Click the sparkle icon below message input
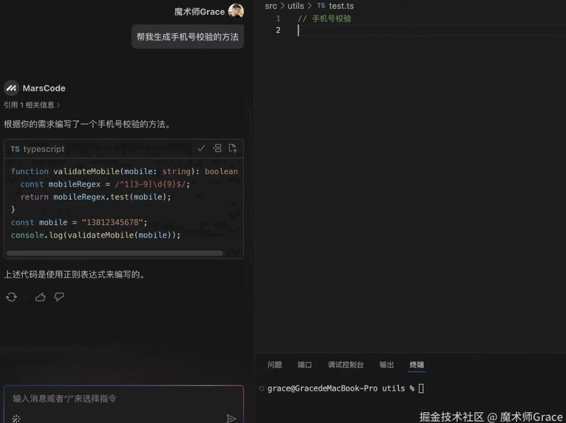Image resolution: width=566 pixels, height=423 pixels. point(16,418)
